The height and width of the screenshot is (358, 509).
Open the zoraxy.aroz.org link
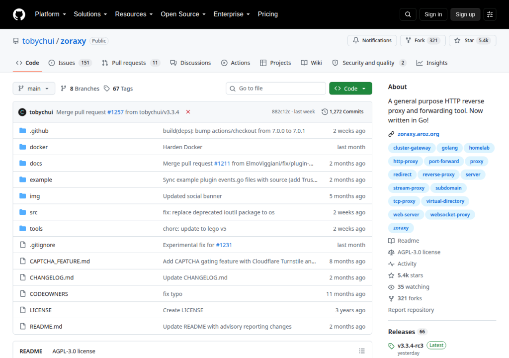click(418, 134)
